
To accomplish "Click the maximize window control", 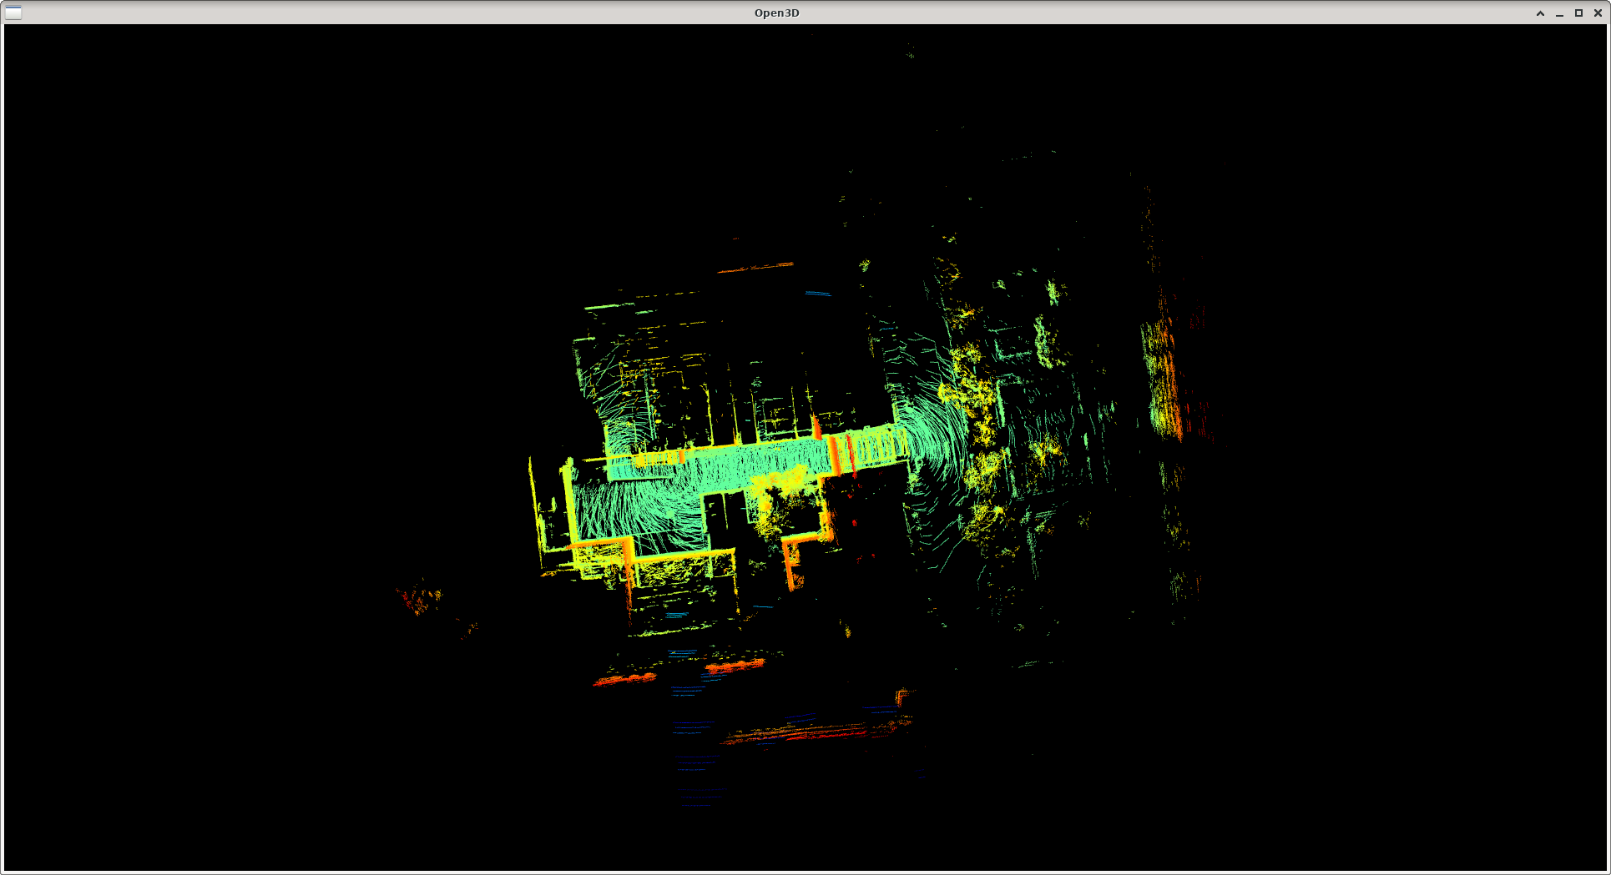I will point(1578,13).
